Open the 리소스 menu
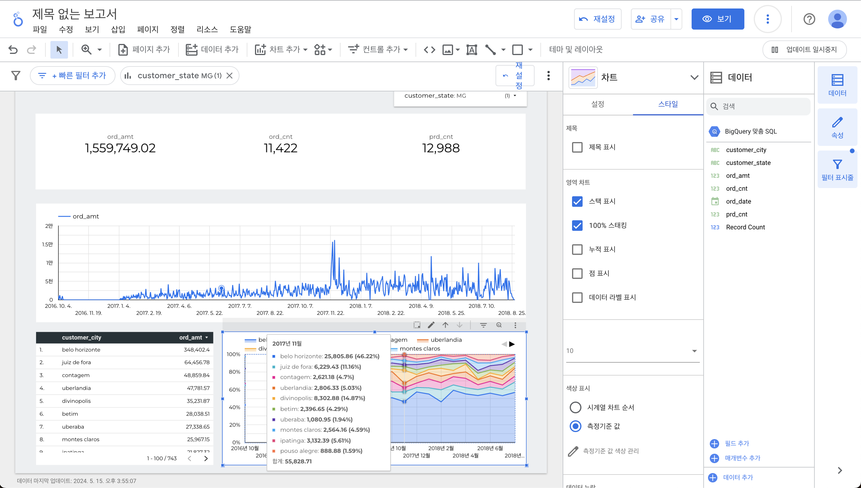 (207, 30)
